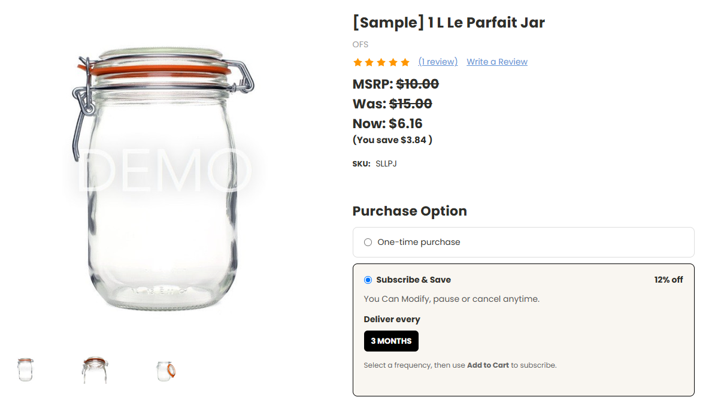718x412 pixels.
Task: Select the open-lid jar thumbnail
Action: pos(95,370)
